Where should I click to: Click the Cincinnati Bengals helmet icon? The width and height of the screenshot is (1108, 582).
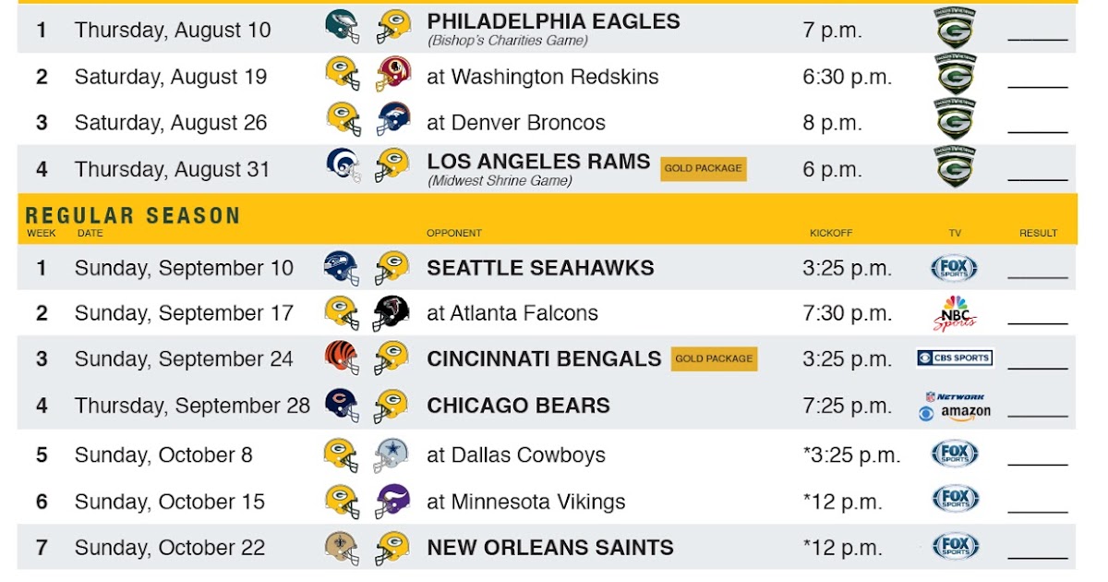pos(342,358)
